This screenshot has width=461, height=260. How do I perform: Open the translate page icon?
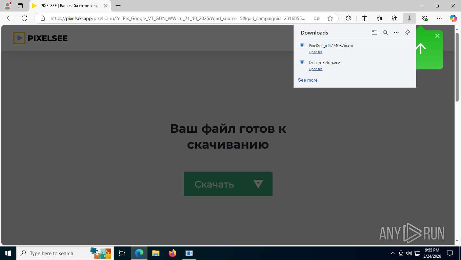pyautogui.click(x=317, y=18)
